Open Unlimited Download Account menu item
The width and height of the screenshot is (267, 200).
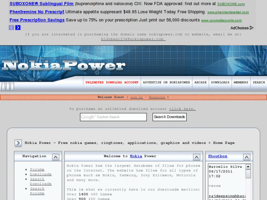pos(112,83)
